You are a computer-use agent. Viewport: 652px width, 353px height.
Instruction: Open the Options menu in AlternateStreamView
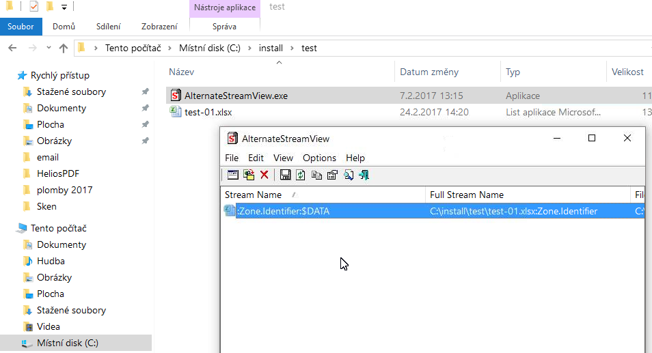click(x=319, y=158)
